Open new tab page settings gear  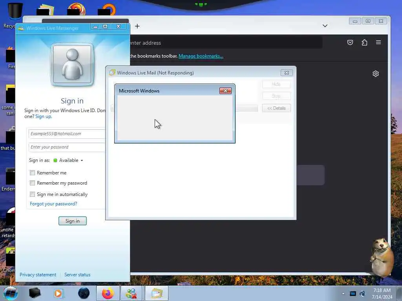click(x=376, y=74)
